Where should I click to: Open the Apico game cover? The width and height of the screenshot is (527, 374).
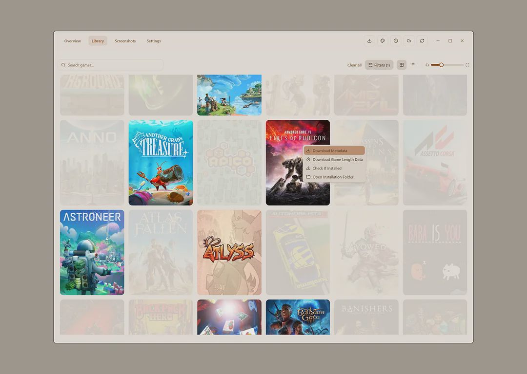coord(229,163)
